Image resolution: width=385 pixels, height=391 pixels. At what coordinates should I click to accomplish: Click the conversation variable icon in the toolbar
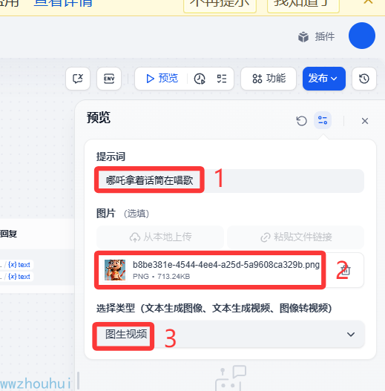coord(78,79)
